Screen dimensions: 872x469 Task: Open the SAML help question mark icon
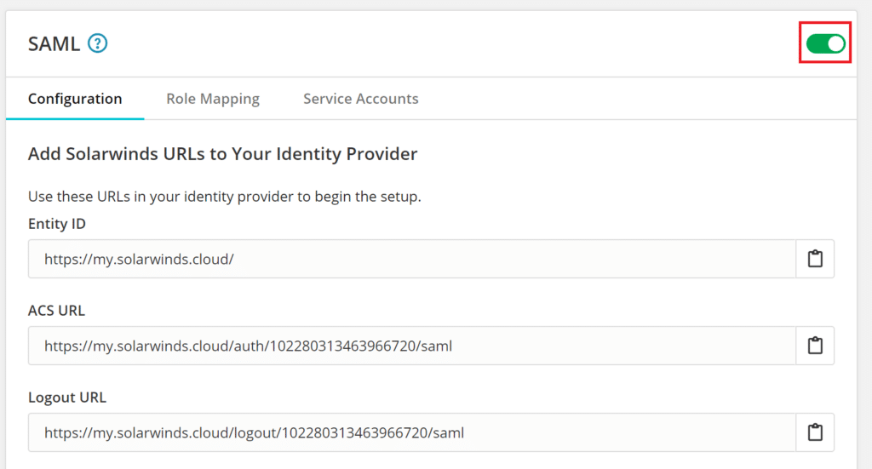coord(98,43)
